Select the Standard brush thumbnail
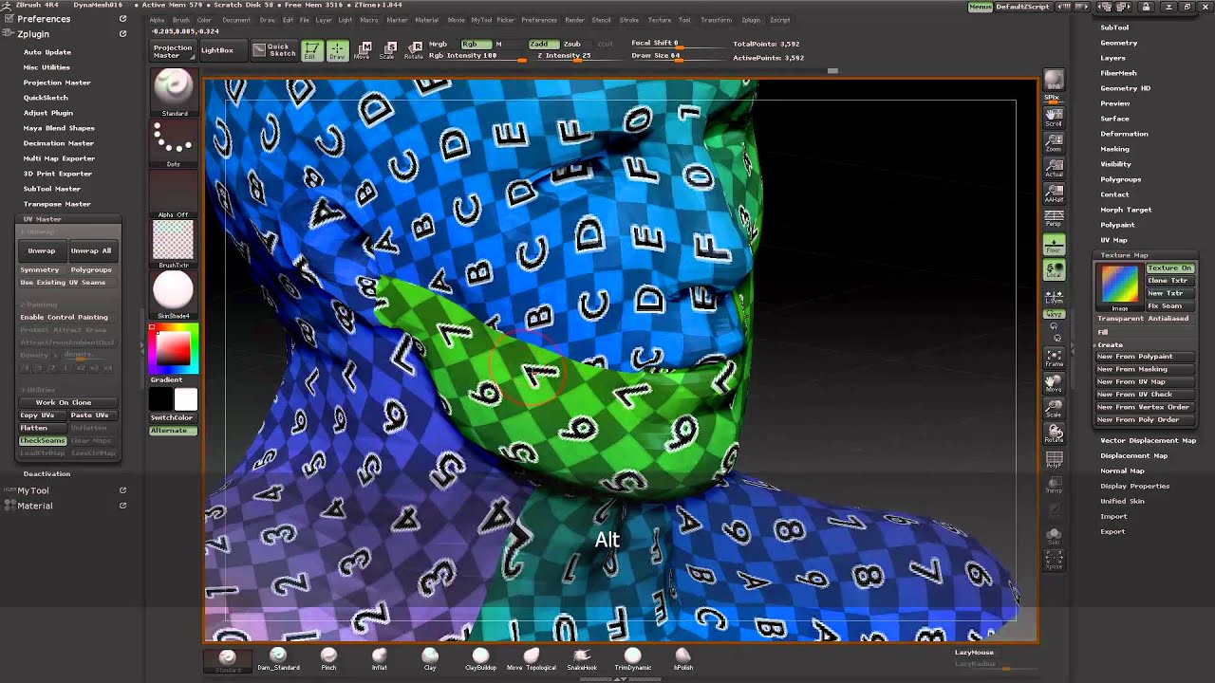 click(x=173, y=90)
